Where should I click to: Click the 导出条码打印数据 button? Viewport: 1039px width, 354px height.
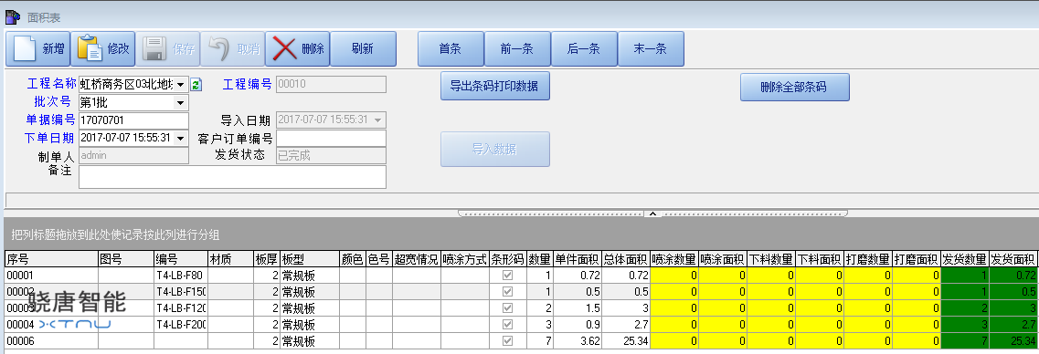tap(495, 86)
